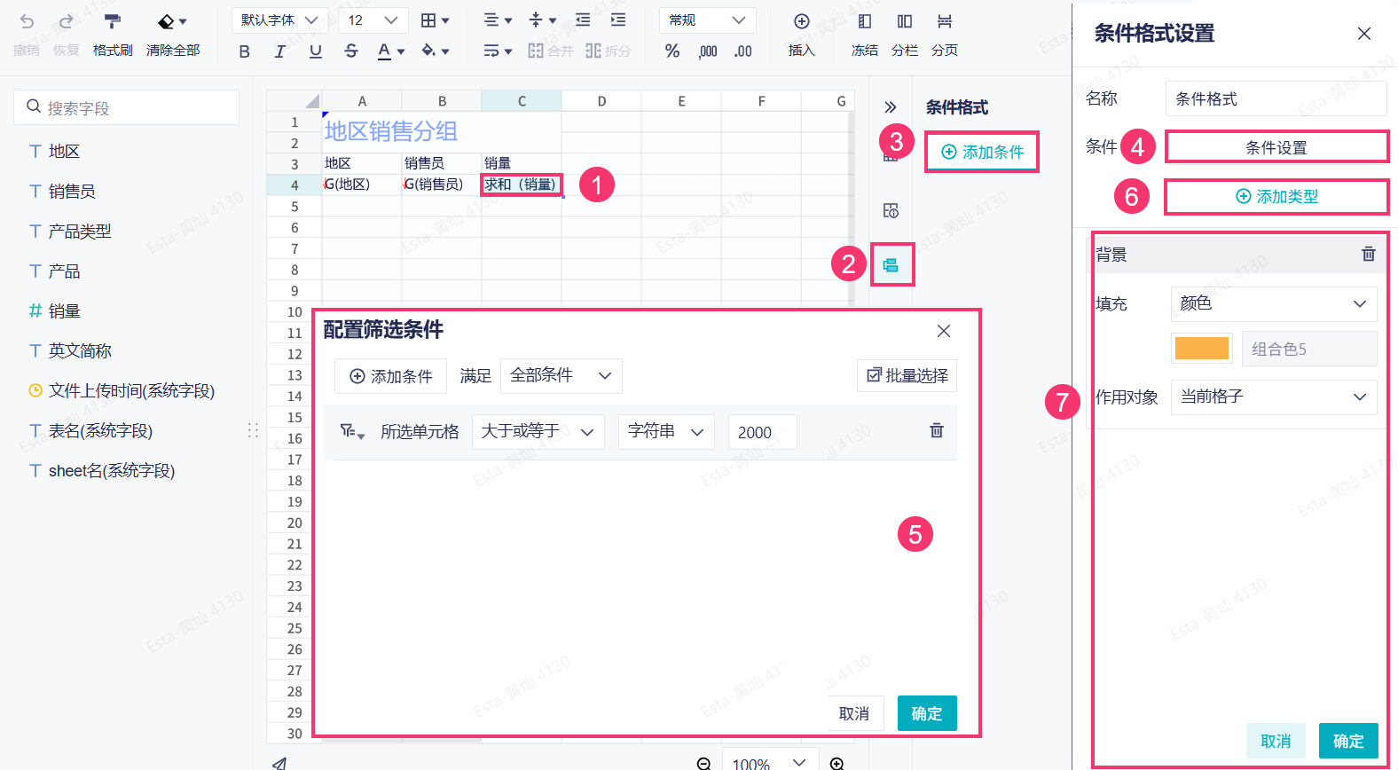Screen dimensions: 1398x770
Task: Click the format painter (格式刷) icon
Action: (x=112, y=21)
